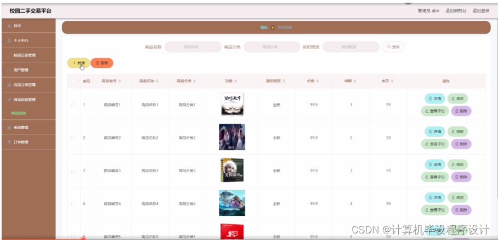Click purple 删除 for 商品名称3
This screenshot has width=498, height=240.
click(x=461, y=177)
